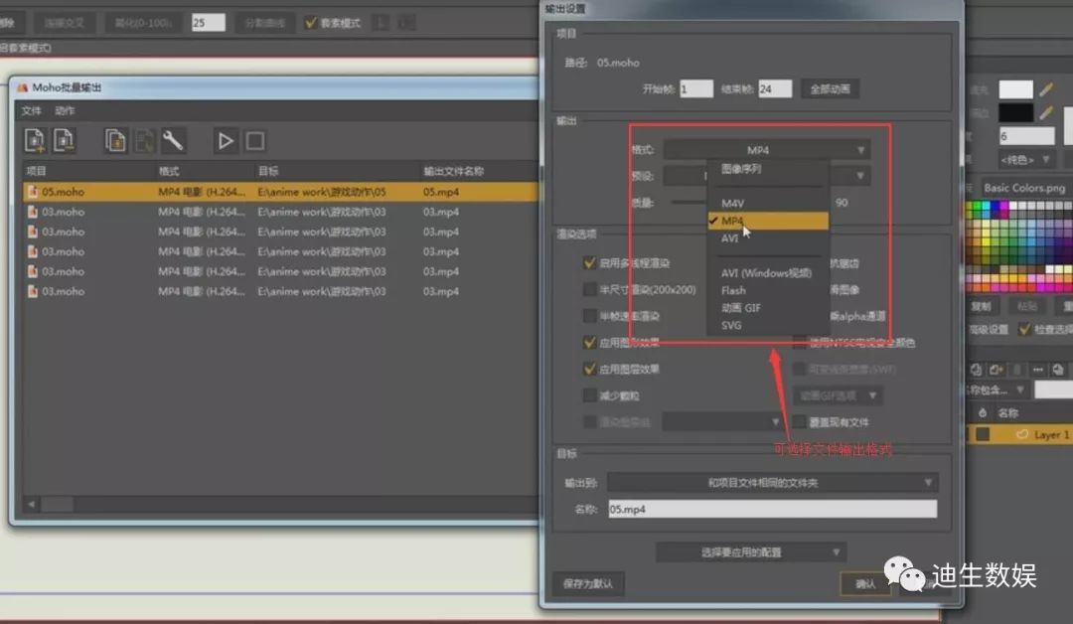Click the copy export settings icon

click(115, 140)
